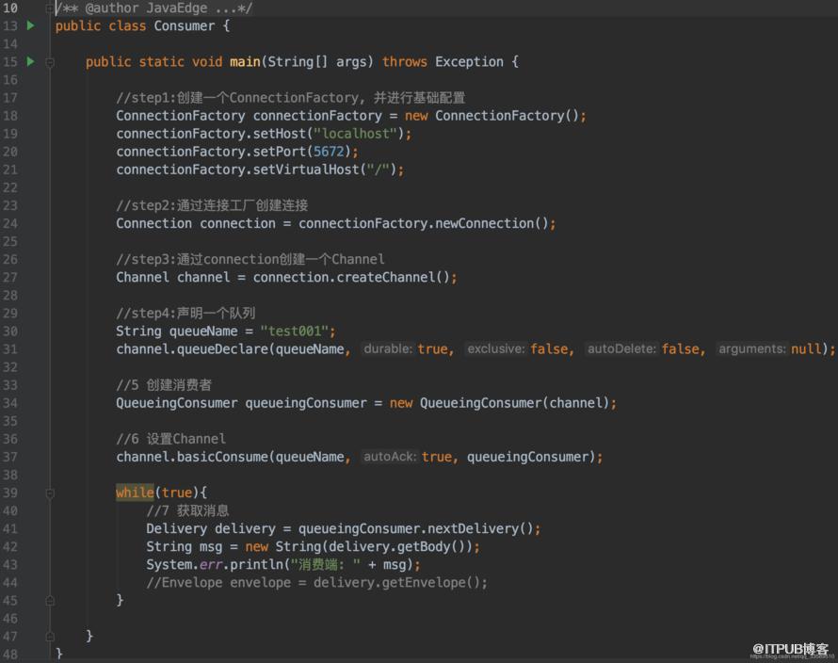Viewport: 838px width, 663px height.
Task: Click the fold end marker on line 45
Action: (50, 601)
